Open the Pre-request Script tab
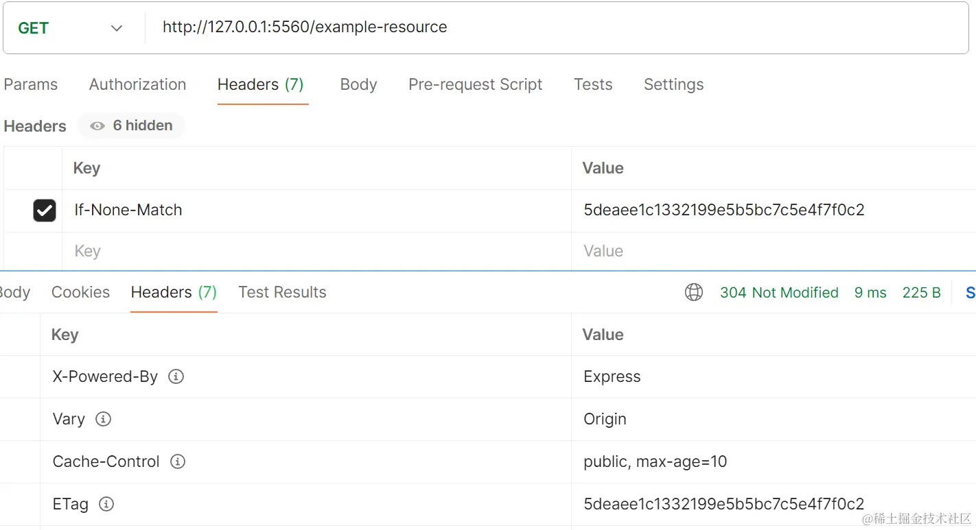976x530 pixels. point(475,84)
